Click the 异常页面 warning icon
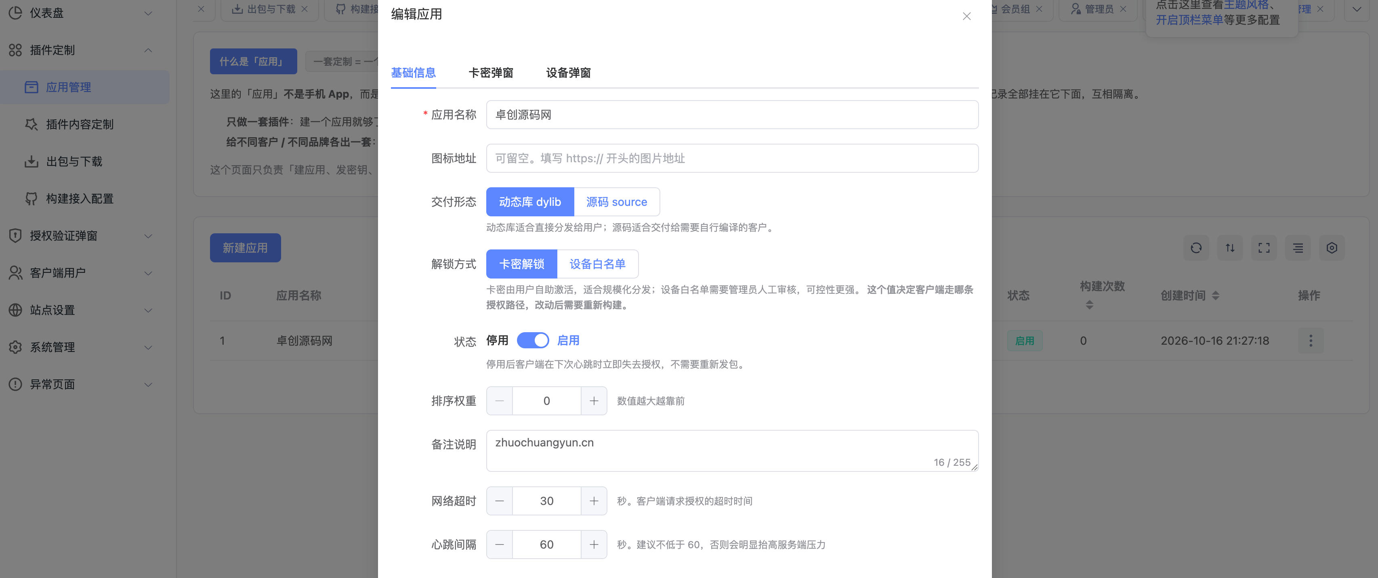 point(15,384)
